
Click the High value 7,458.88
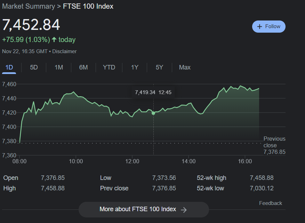click(53, 188)
